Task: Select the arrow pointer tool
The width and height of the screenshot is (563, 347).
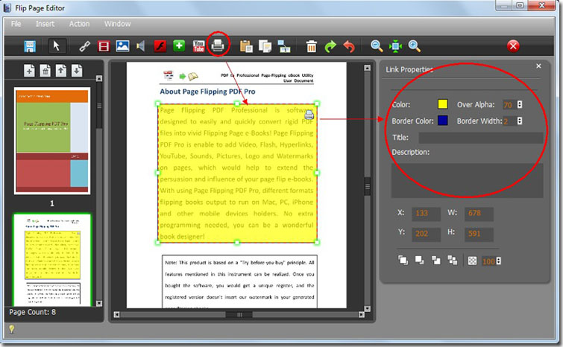Action: 56,46
